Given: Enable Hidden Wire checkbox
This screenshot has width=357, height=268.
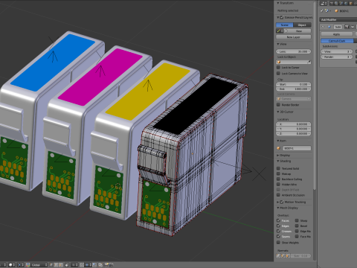Looking at the screenshot, I should click(x=278, y=185).
